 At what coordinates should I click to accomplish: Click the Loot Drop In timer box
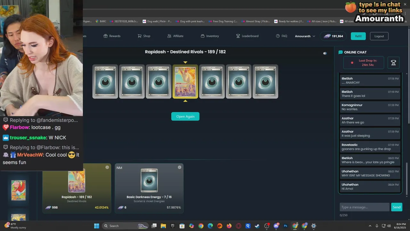(364, 63)
